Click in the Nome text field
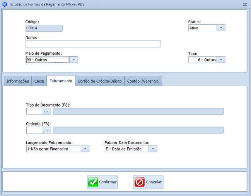The image size is (251, 196). click(x=93, y=44)
